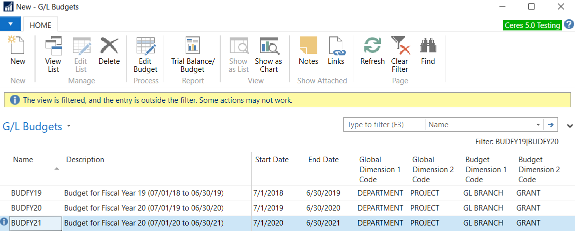Click the Type to filter box

point(384,125)
